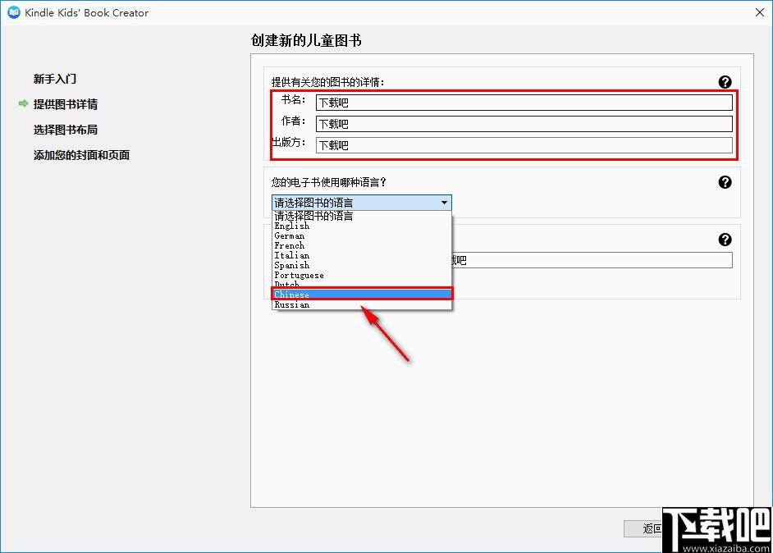The image size is (773, 553).
Task: Click the 作者 (author) input field
Action: pos(524,124)
